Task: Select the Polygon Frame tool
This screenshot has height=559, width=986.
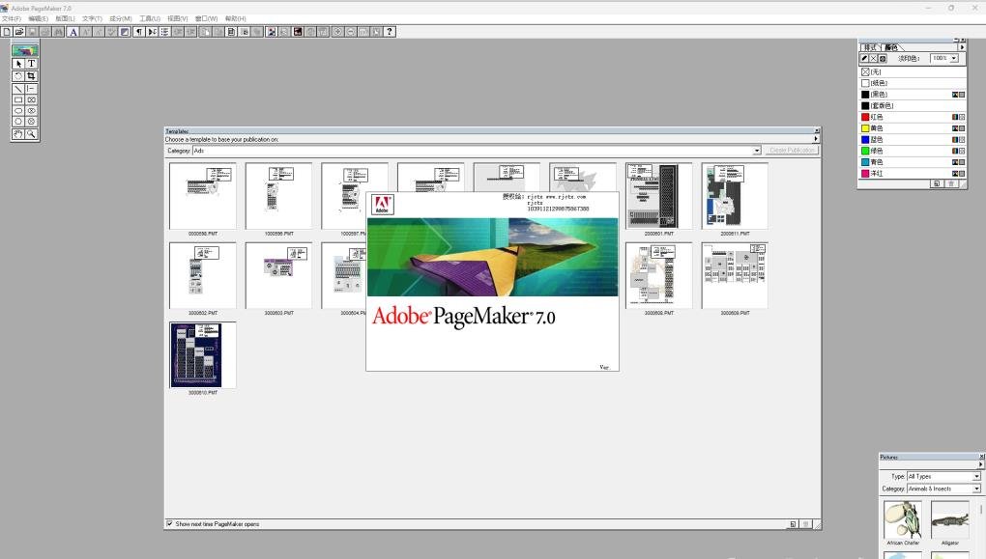Action: tap(32, 122)
